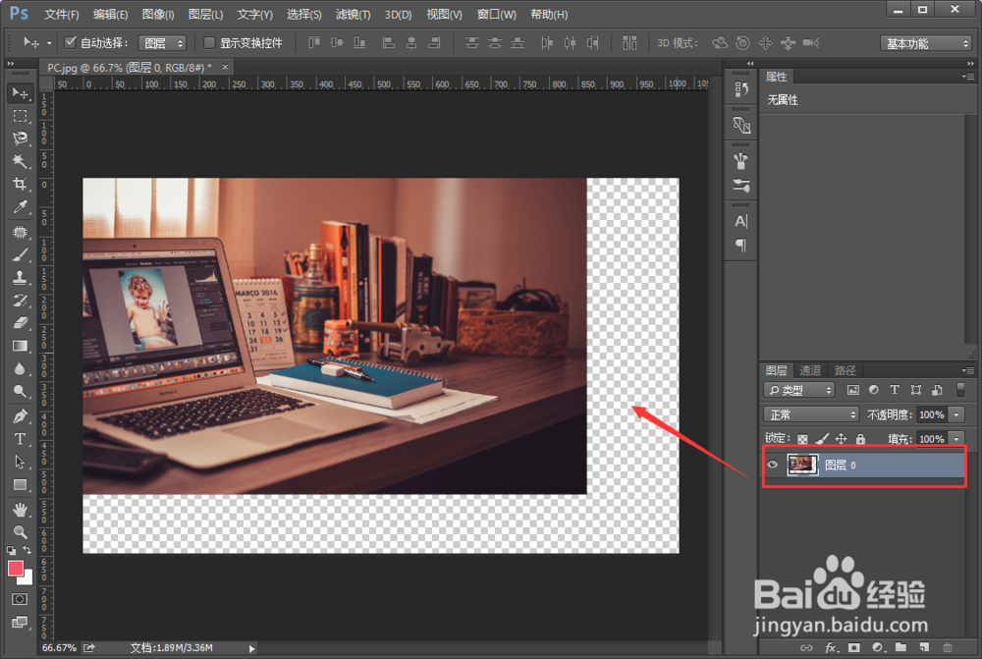Change the screen mode
982x659 pixels.
tap(20, 622)
